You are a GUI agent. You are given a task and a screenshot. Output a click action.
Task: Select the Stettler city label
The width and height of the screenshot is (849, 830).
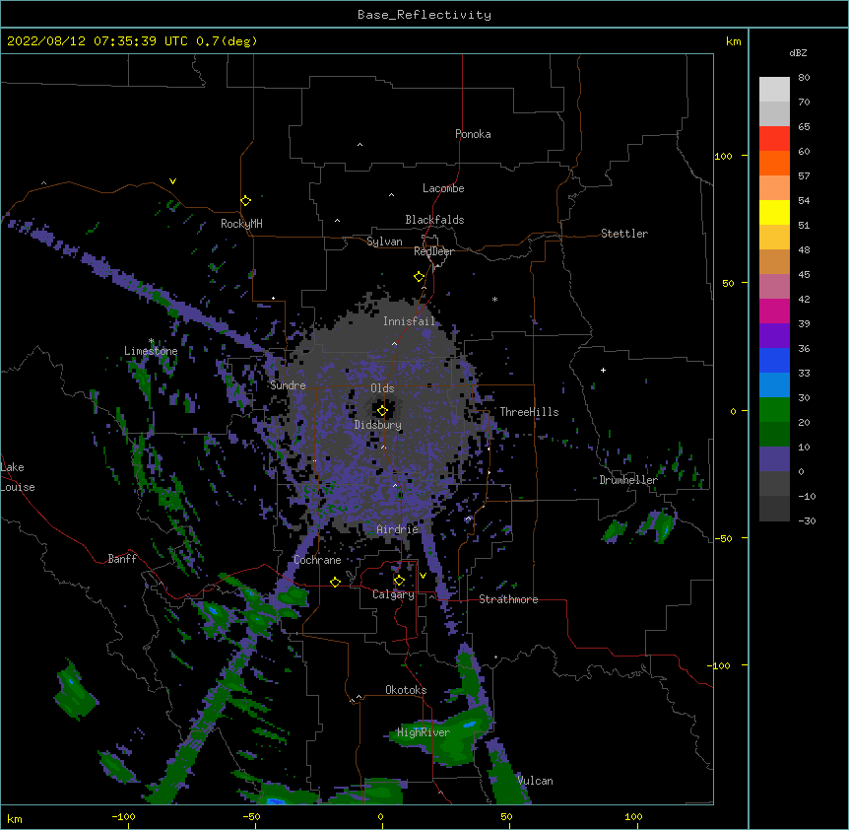(624, 234)
